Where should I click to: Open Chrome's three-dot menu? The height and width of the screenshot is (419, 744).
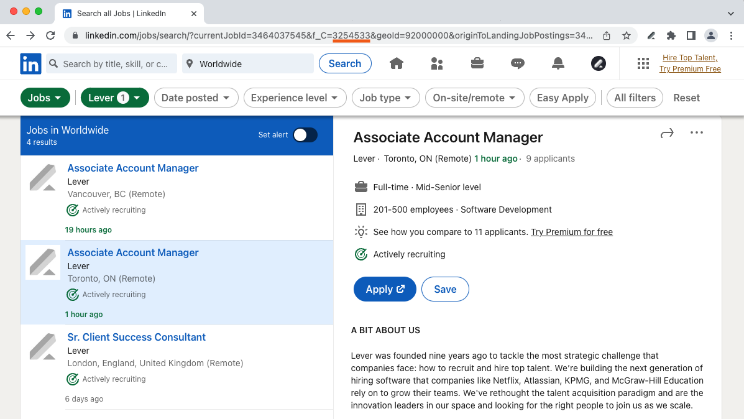tap(731, 35)
